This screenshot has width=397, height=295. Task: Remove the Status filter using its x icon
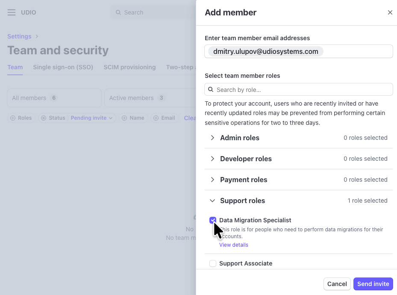pyautogui.click(x=44, y=118)
